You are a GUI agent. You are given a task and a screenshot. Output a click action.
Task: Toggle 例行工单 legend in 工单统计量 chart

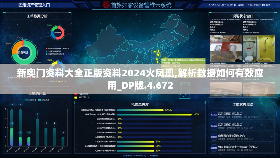click(31, 100)
